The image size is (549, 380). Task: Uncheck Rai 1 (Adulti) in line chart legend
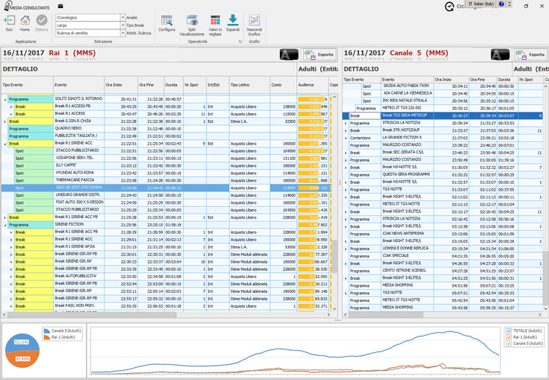click(509, 337)
